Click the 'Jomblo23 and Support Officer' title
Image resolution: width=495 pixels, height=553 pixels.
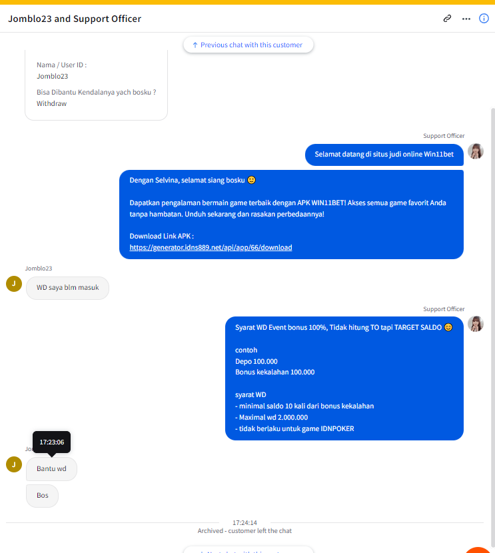[x=75, y=19]
